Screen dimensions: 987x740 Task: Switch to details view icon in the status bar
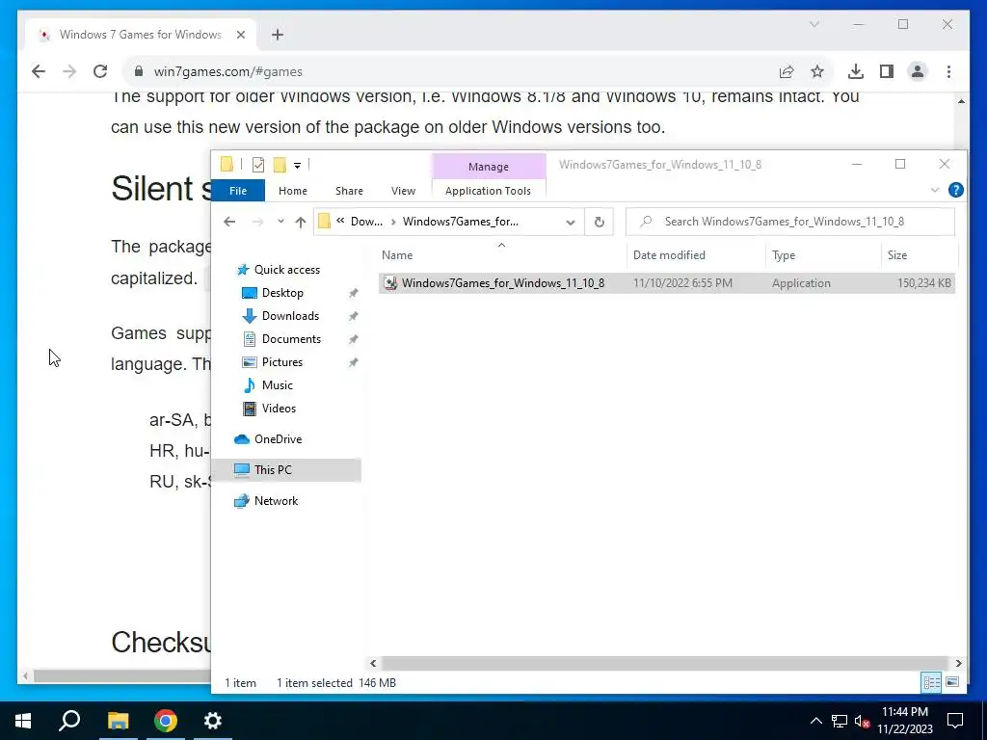click(932, 682)
